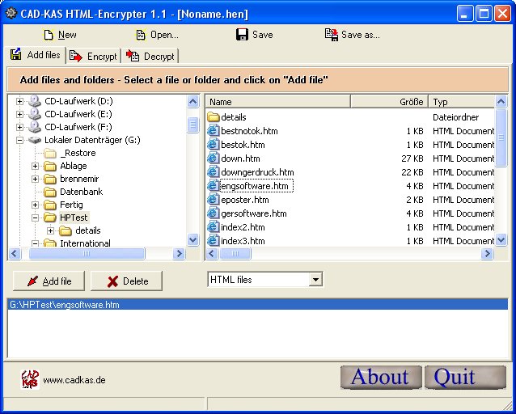516x414 pixels.
Task: Click the New document icon
Action: [x=49, y=35]
